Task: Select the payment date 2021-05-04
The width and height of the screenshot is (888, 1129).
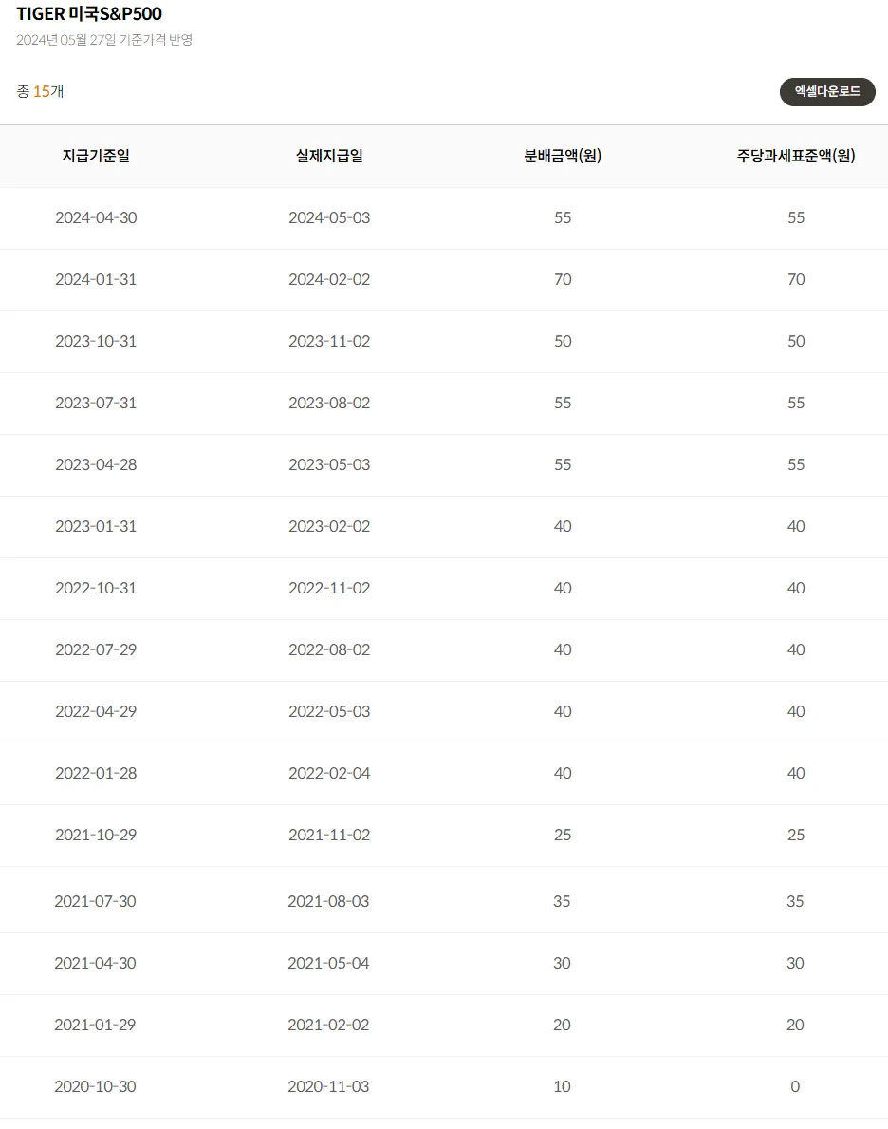Action: (328, 964)
